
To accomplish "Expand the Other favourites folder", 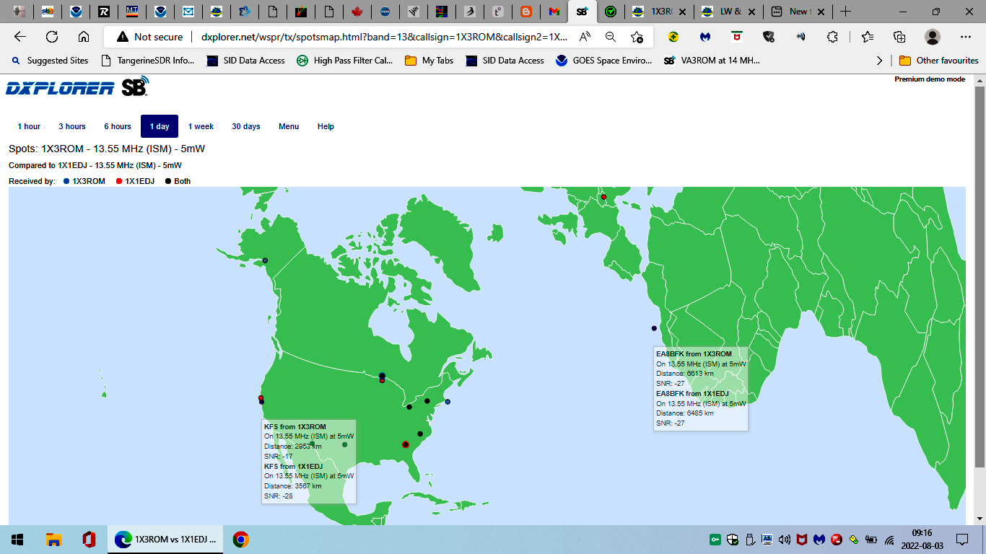I will click(939, 61).
